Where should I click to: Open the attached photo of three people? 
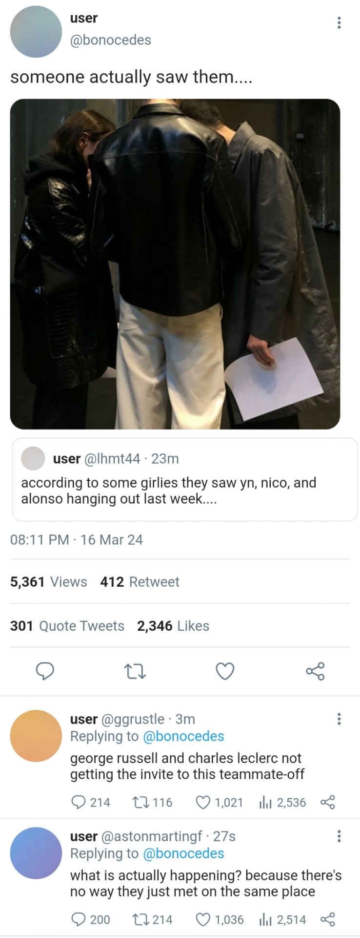pyautogui.click(x=175, y=264)
